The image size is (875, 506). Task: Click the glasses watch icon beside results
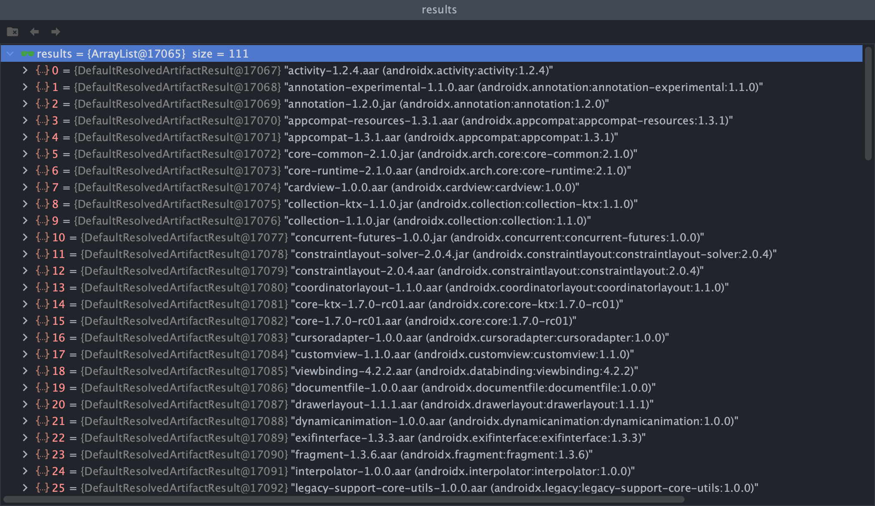28,54
